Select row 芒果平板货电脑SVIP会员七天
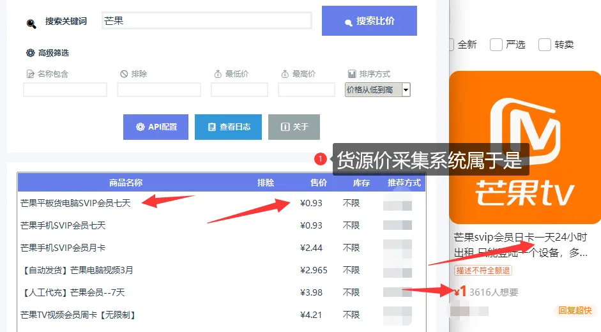Screen dimensions: 601x332 [x=221, y=203]
